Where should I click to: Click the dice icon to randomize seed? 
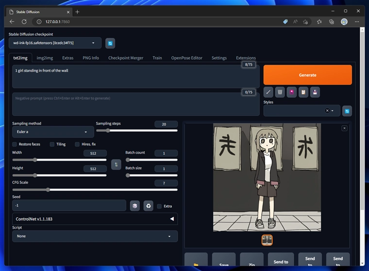[x=135, y=206]
